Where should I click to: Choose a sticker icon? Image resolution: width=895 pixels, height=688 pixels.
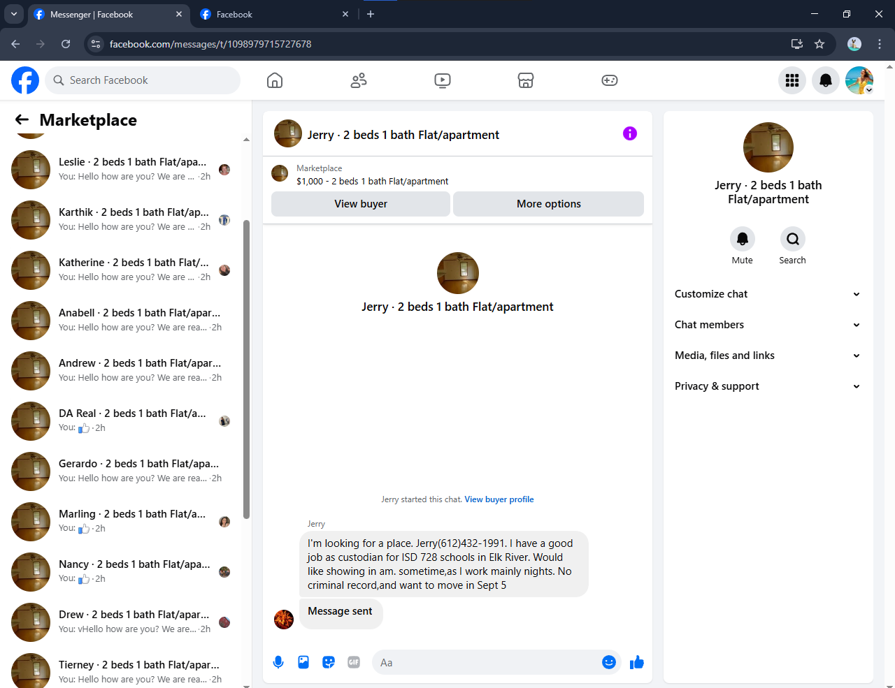[x=329, y=662]
